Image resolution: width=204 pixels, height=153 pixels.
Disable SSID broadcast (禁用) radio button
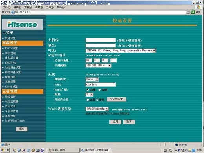(100, 90)
